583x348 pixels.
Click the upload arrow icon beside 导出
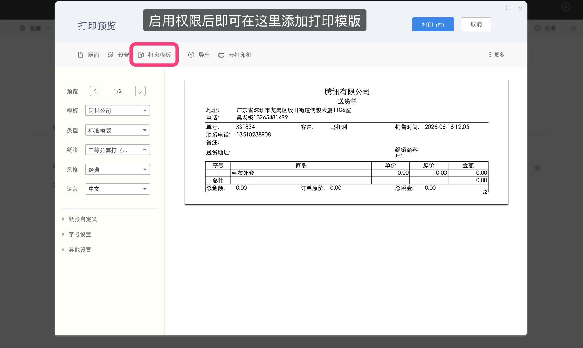point(191,55)
